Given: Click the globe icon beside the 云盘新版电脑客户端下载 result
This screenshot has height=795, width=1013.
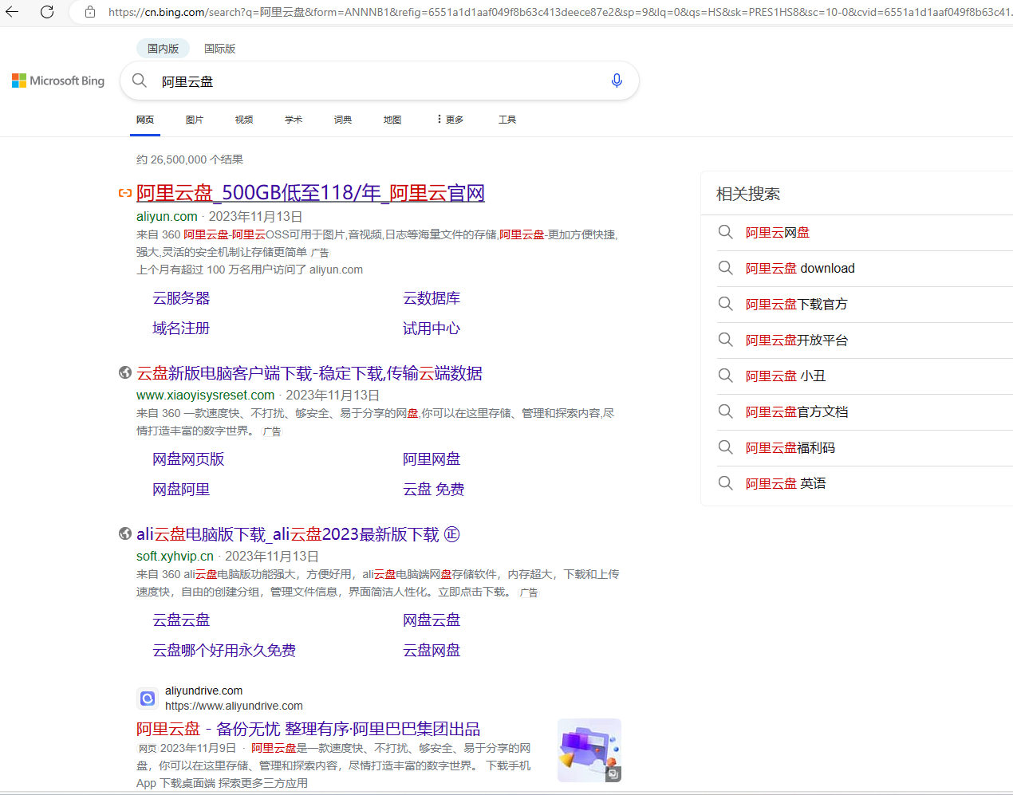Looking at the screenshot, I should [x=125, y=372].
